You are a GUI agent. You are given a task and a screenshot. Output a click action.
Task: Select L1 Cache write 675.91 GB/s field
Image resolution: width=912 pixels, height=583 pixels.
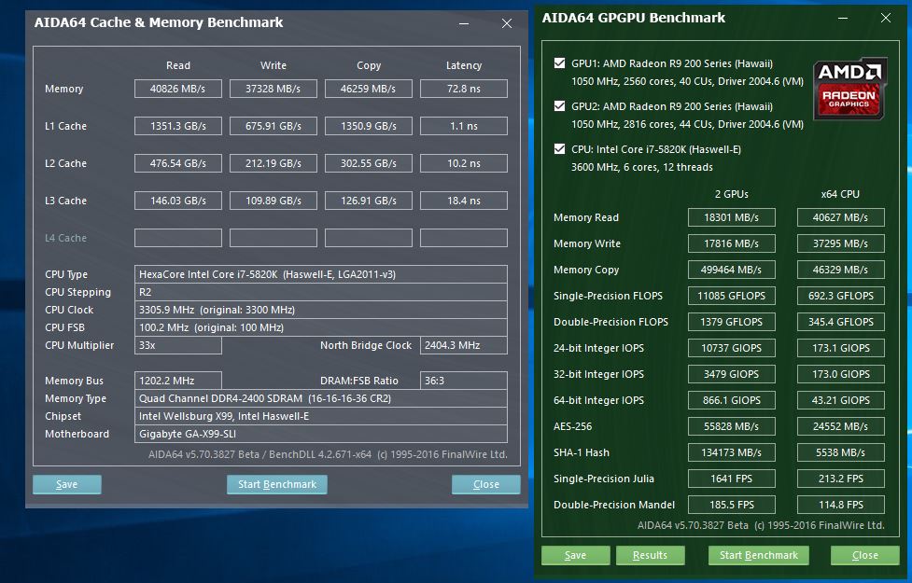coord(274,126)
